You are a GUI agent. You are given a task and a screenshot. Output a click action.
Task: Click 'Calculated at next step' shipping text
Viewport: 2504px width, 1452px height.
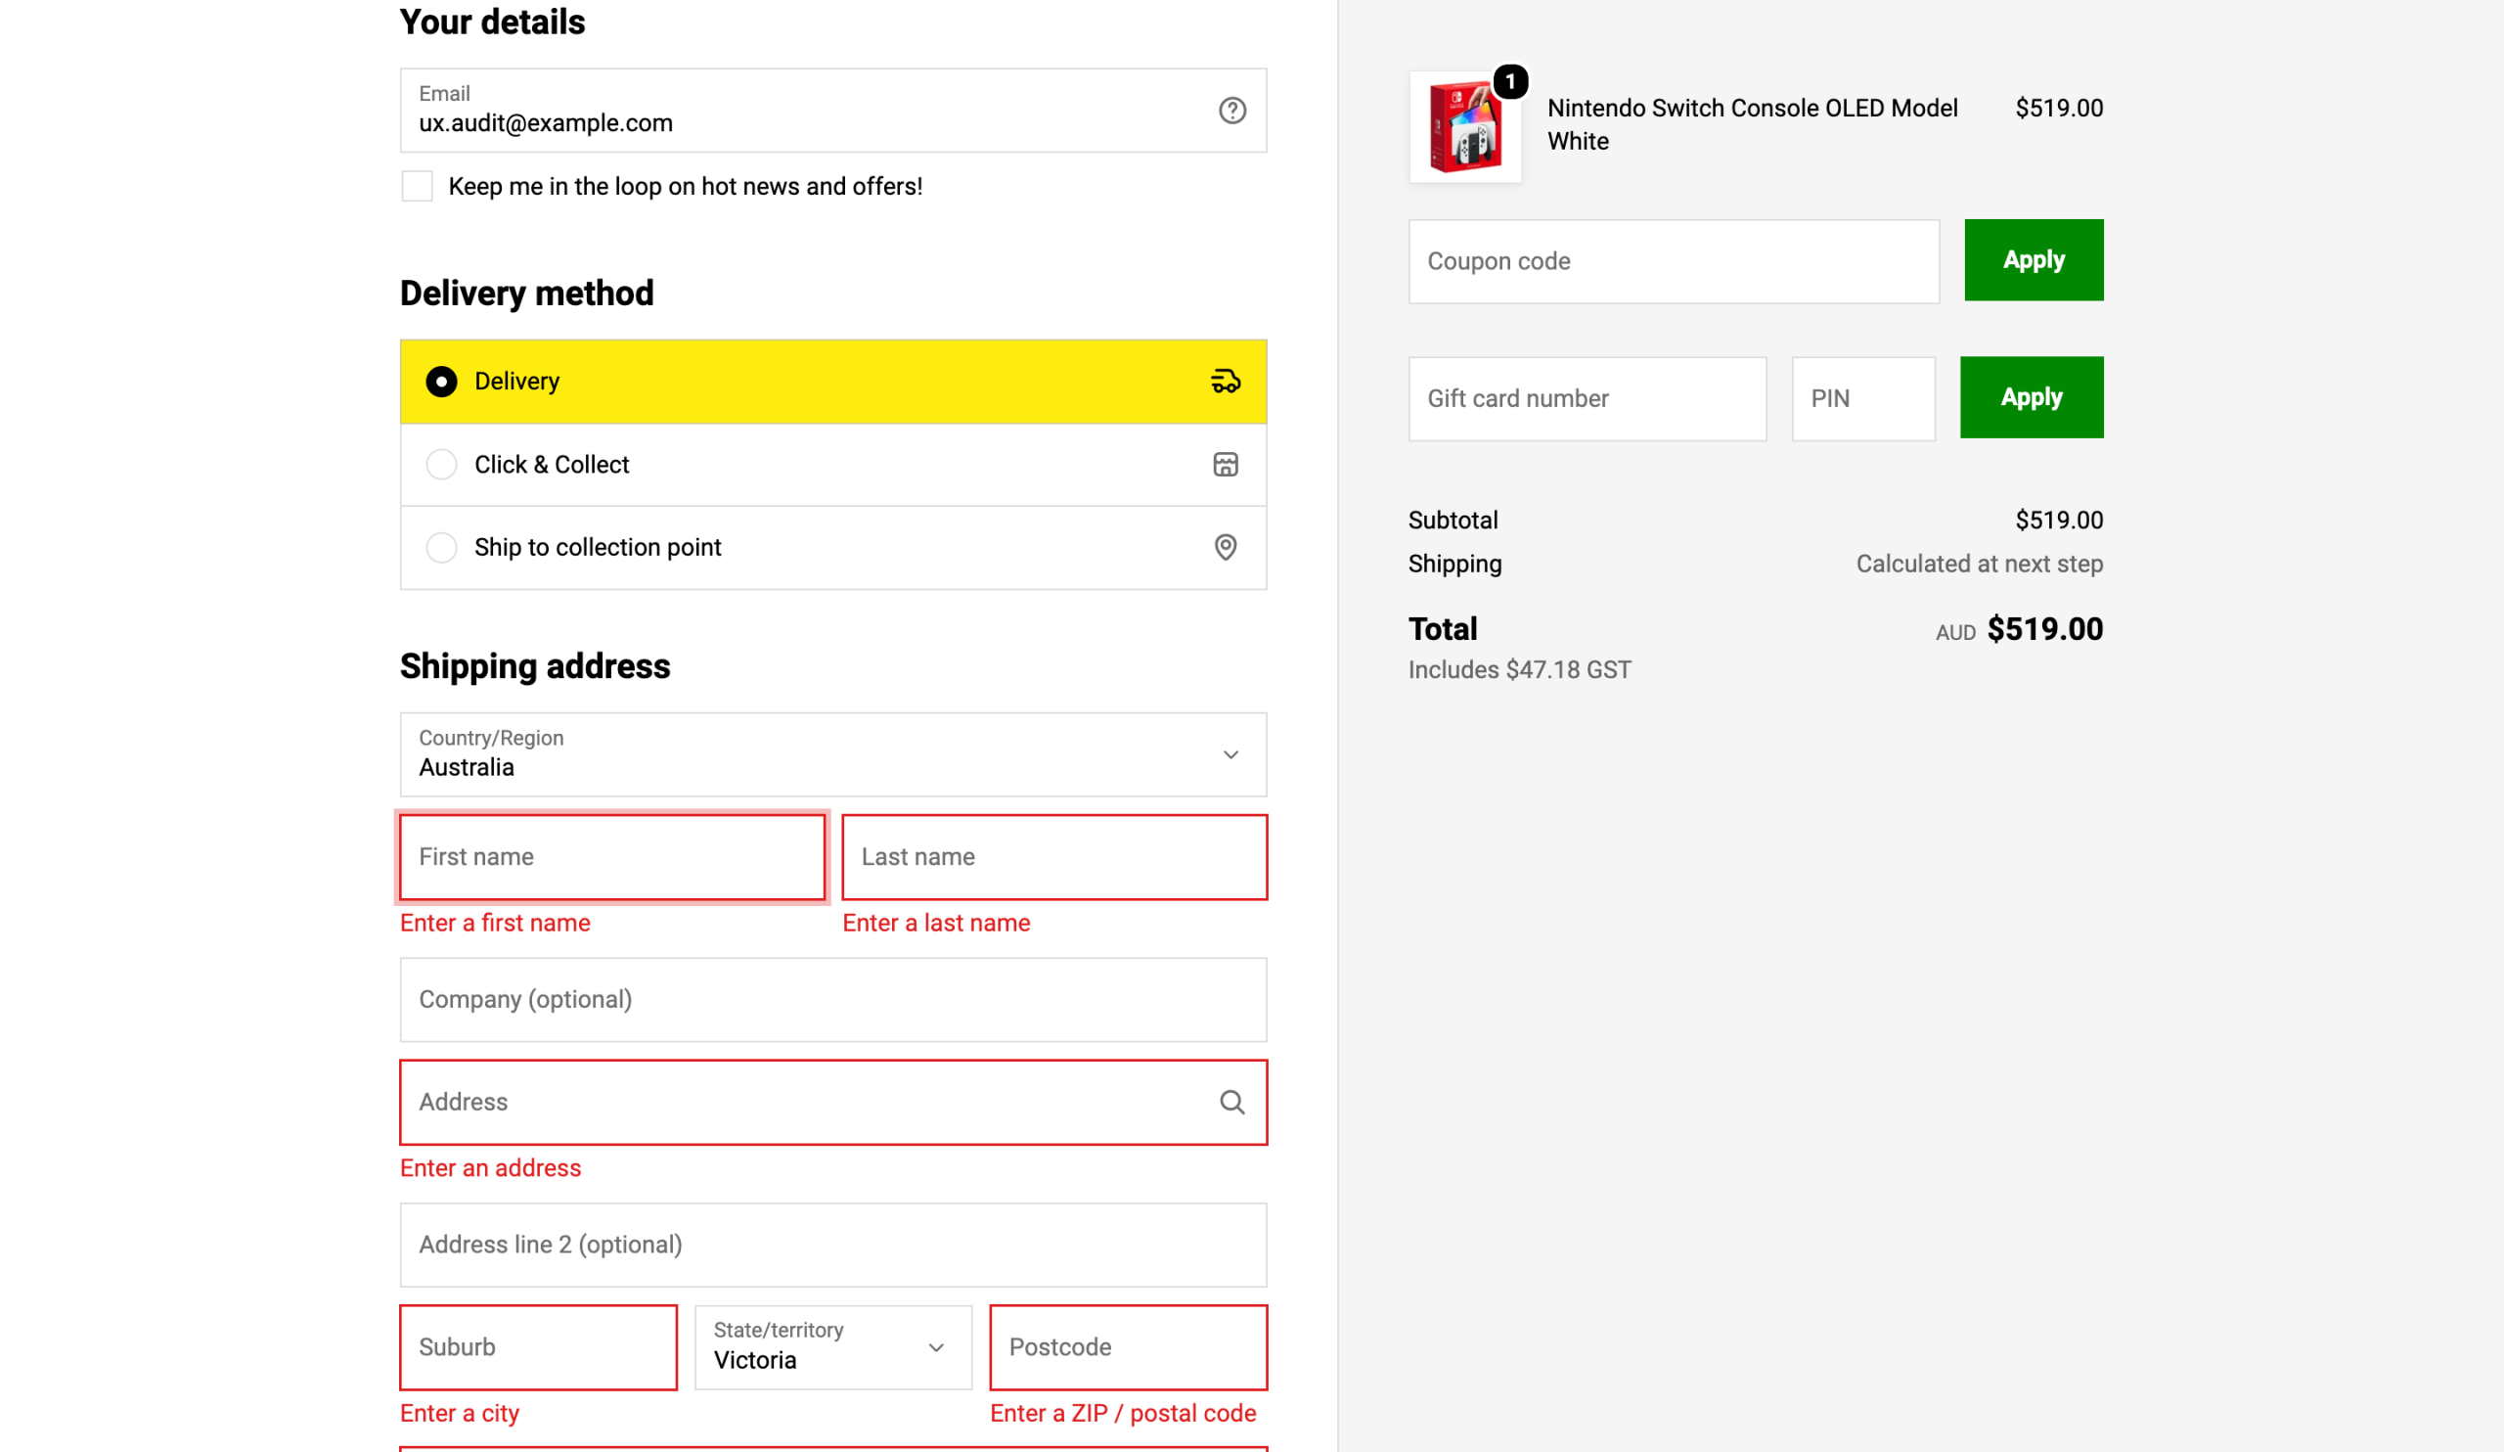[1980, 564]
